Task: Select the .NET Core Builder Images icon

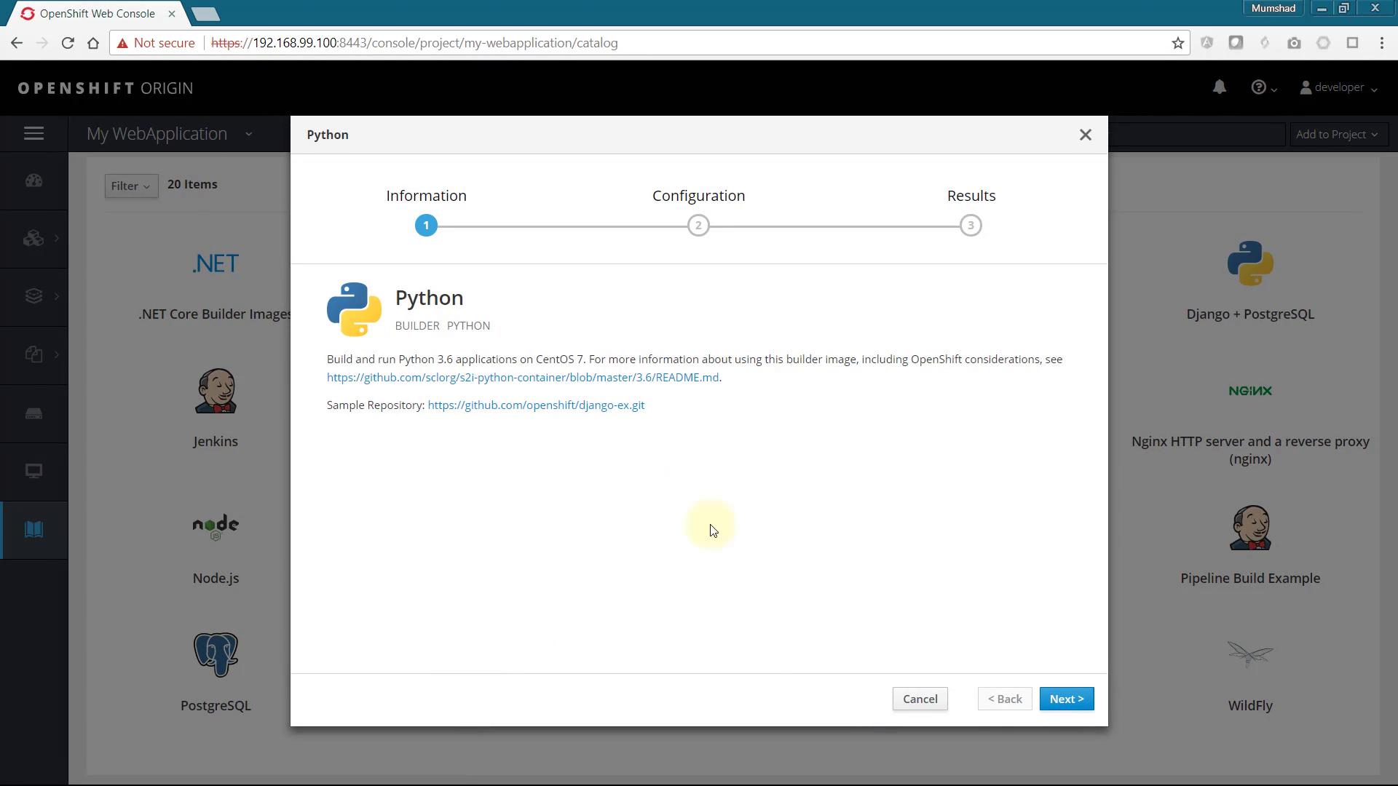Action: click(216, 263)
